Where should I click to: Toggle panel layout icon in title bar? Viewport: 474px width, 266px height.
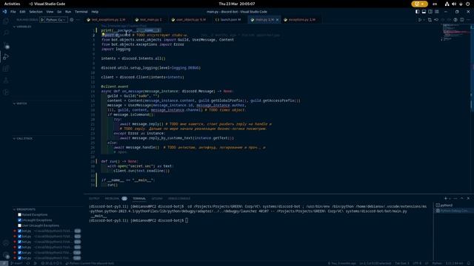point(424,12)
